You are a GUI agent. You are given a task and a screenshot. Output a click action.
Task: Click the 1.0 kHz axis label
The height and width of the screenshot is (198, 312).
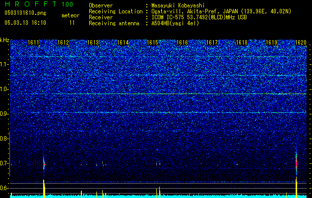click(x=3, y=89)
